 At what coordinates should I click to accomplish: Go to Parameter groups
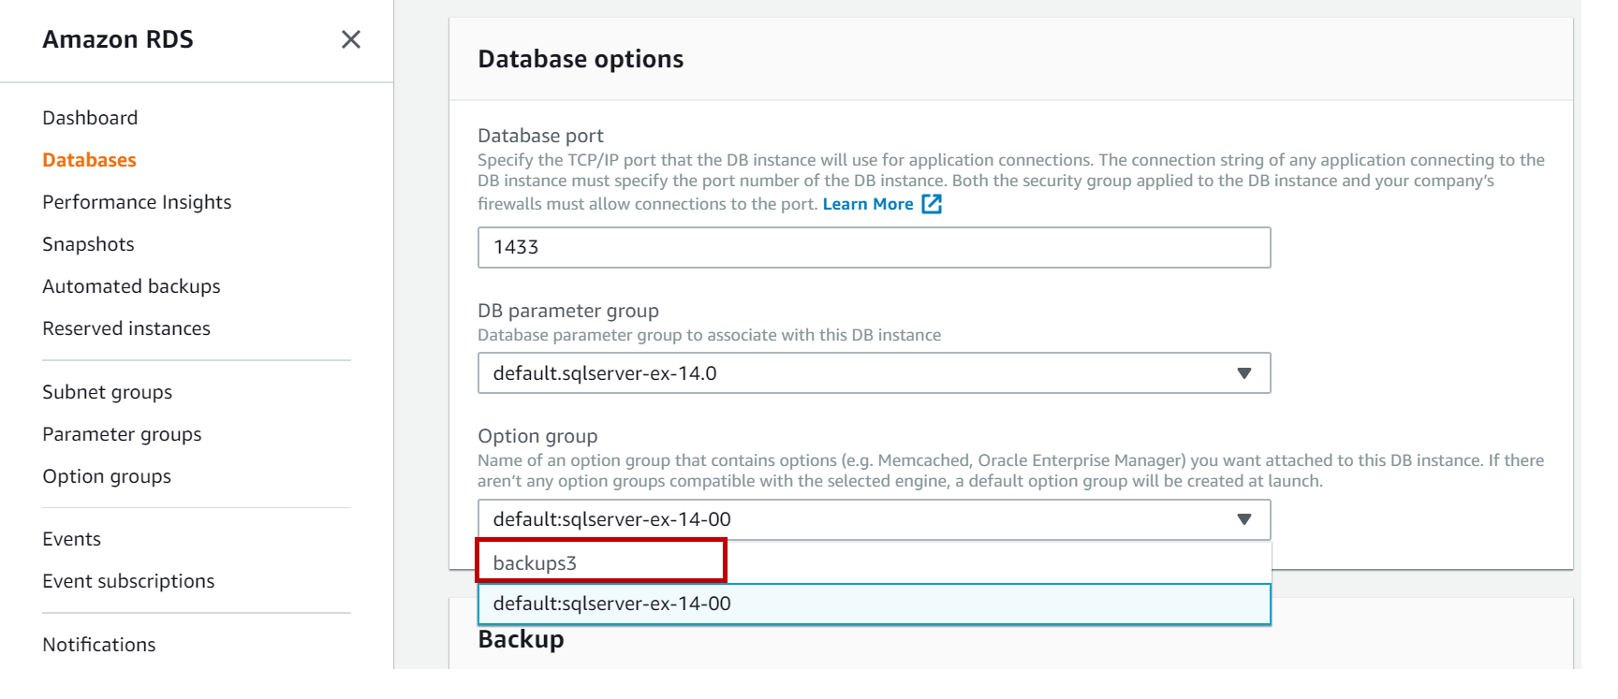[122, 434]
